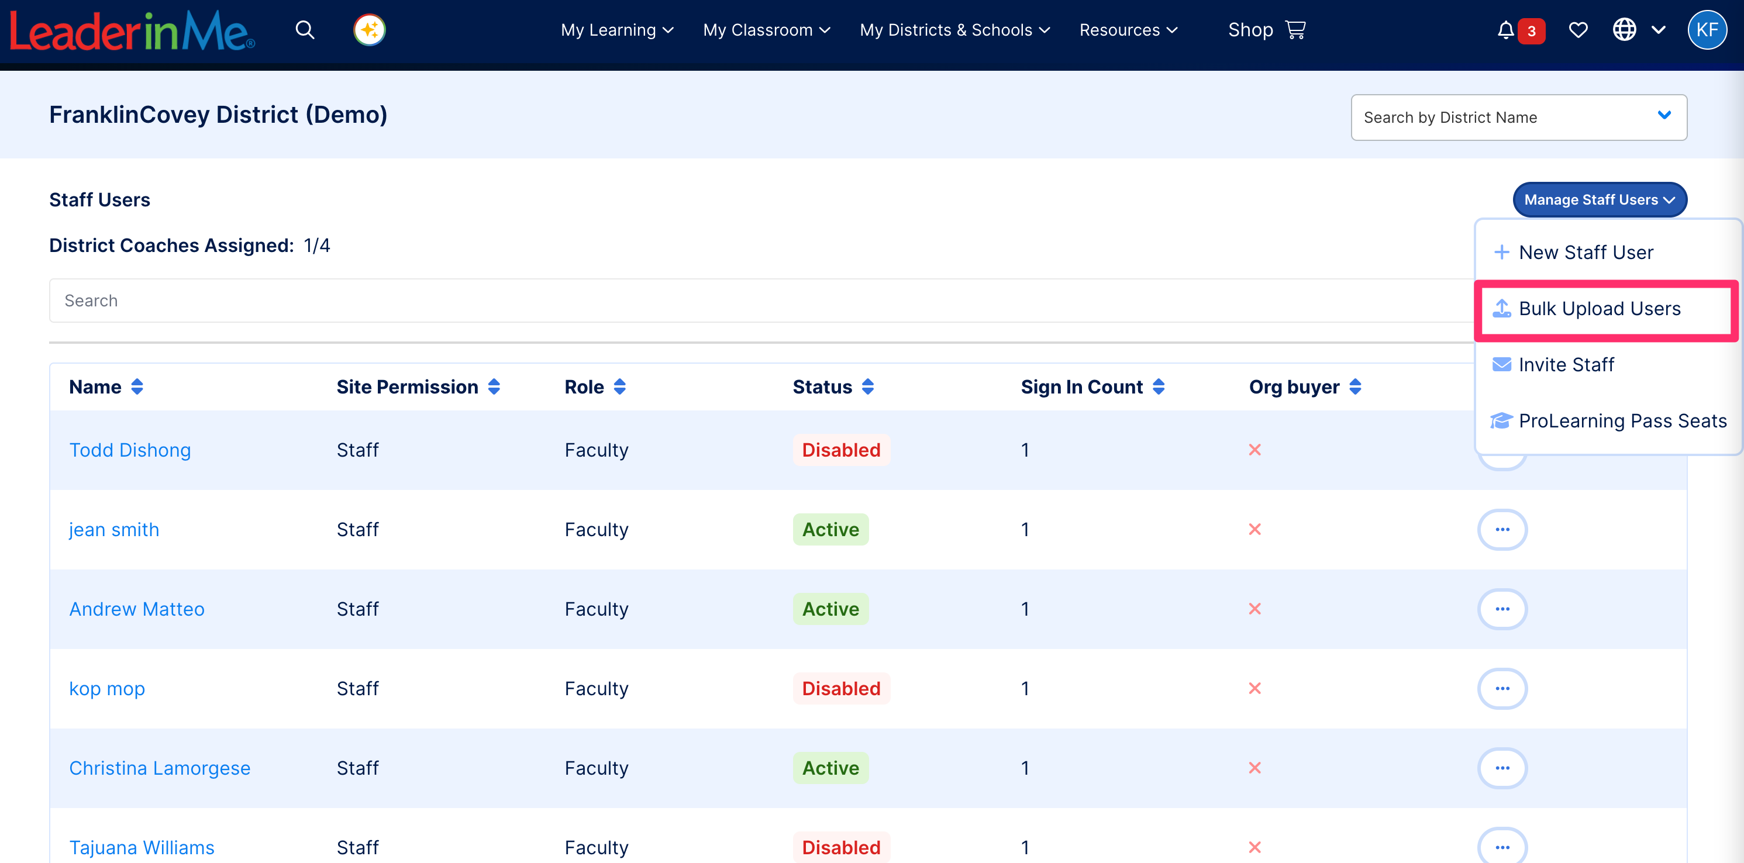Open Tajuana Williams' profile link
Image resolution: width=1744 pixels, height=863 pixels.
(142, 847)
